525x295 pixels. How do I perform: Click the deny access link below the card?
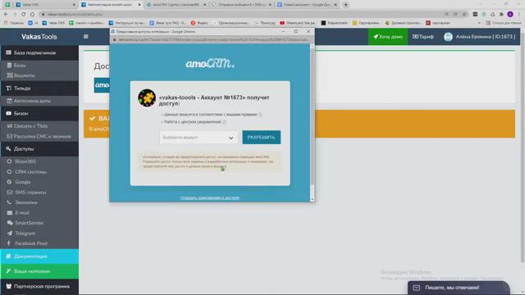[210, 197]
